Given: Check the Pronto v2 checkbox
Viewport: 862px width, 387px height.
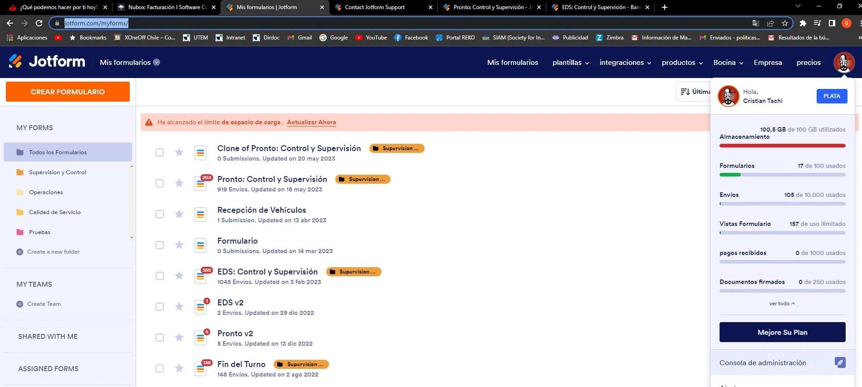Looking at the screenshot, I should (x=160, y=338).
